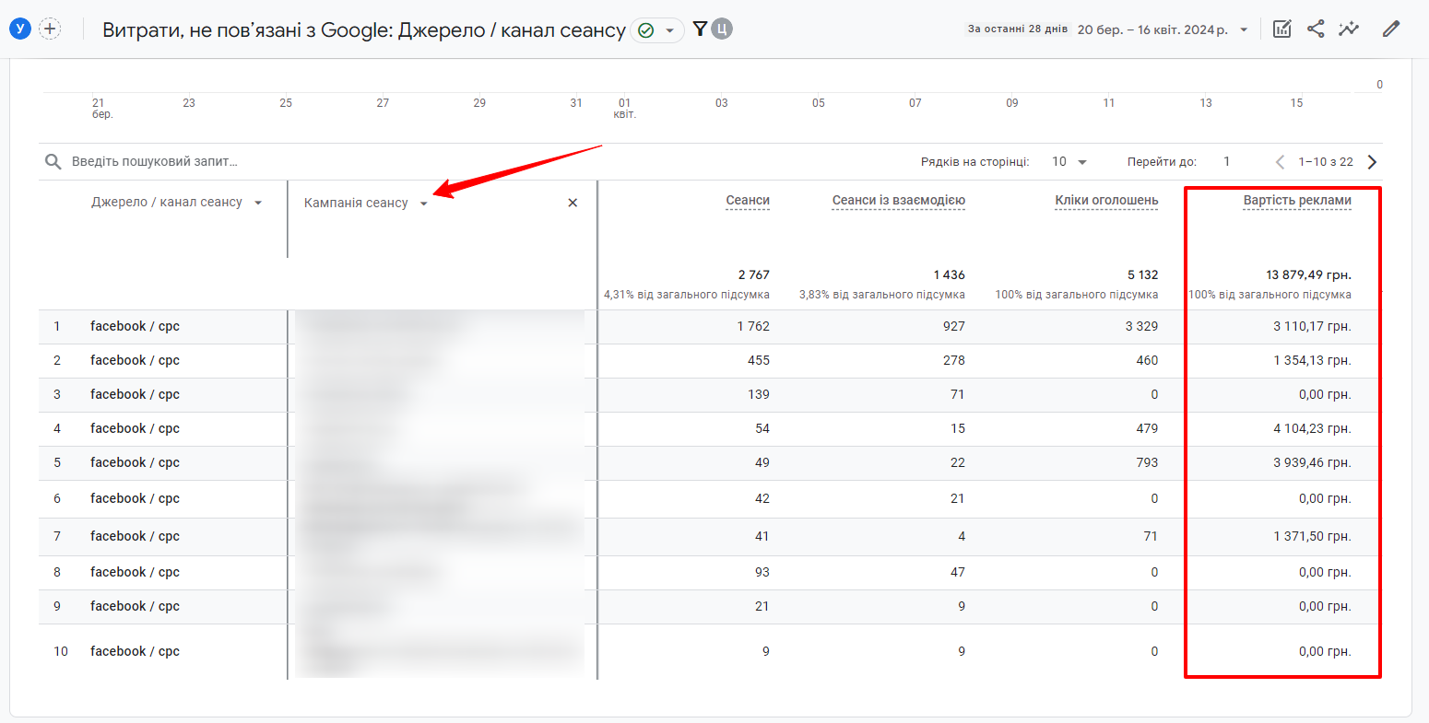Select row 1 'facebook / cpc' cell
The width and height of the screenshot is (1429, 723).
135,326
